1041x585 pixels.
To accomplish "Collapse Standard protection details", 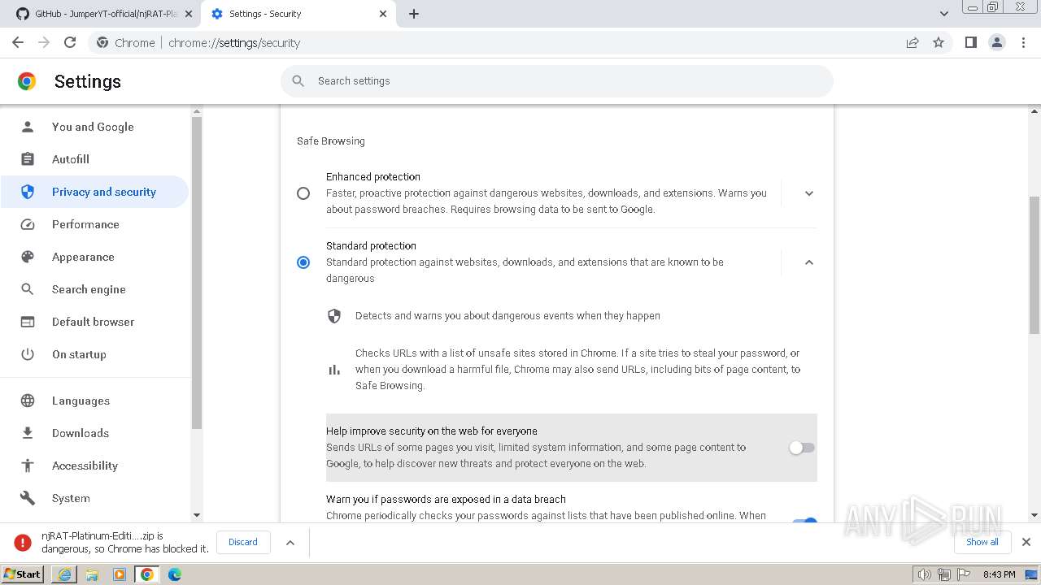I will 809,262.
